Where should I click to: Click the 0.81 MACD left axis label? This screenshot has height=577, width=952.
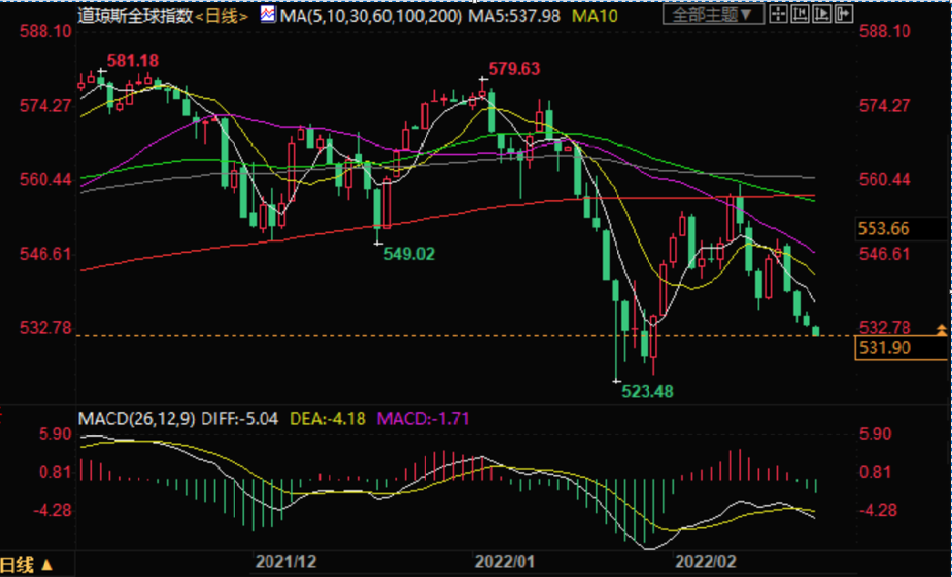point(56,472)
